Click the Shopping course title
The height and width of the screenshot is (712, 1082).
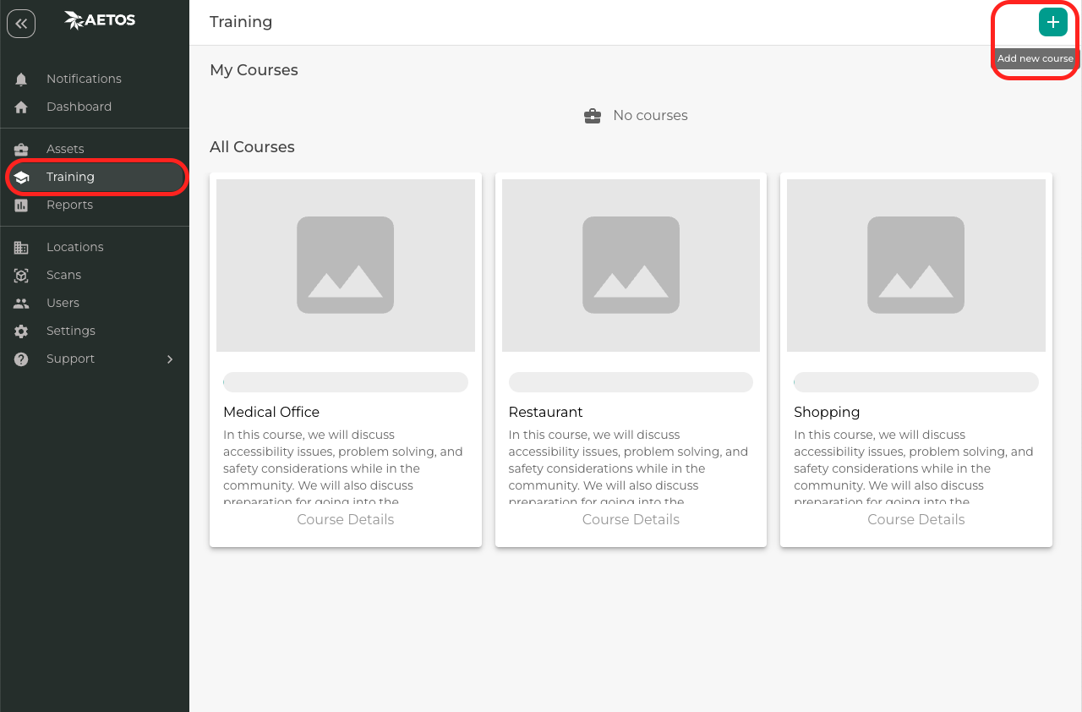click(827, 412)
